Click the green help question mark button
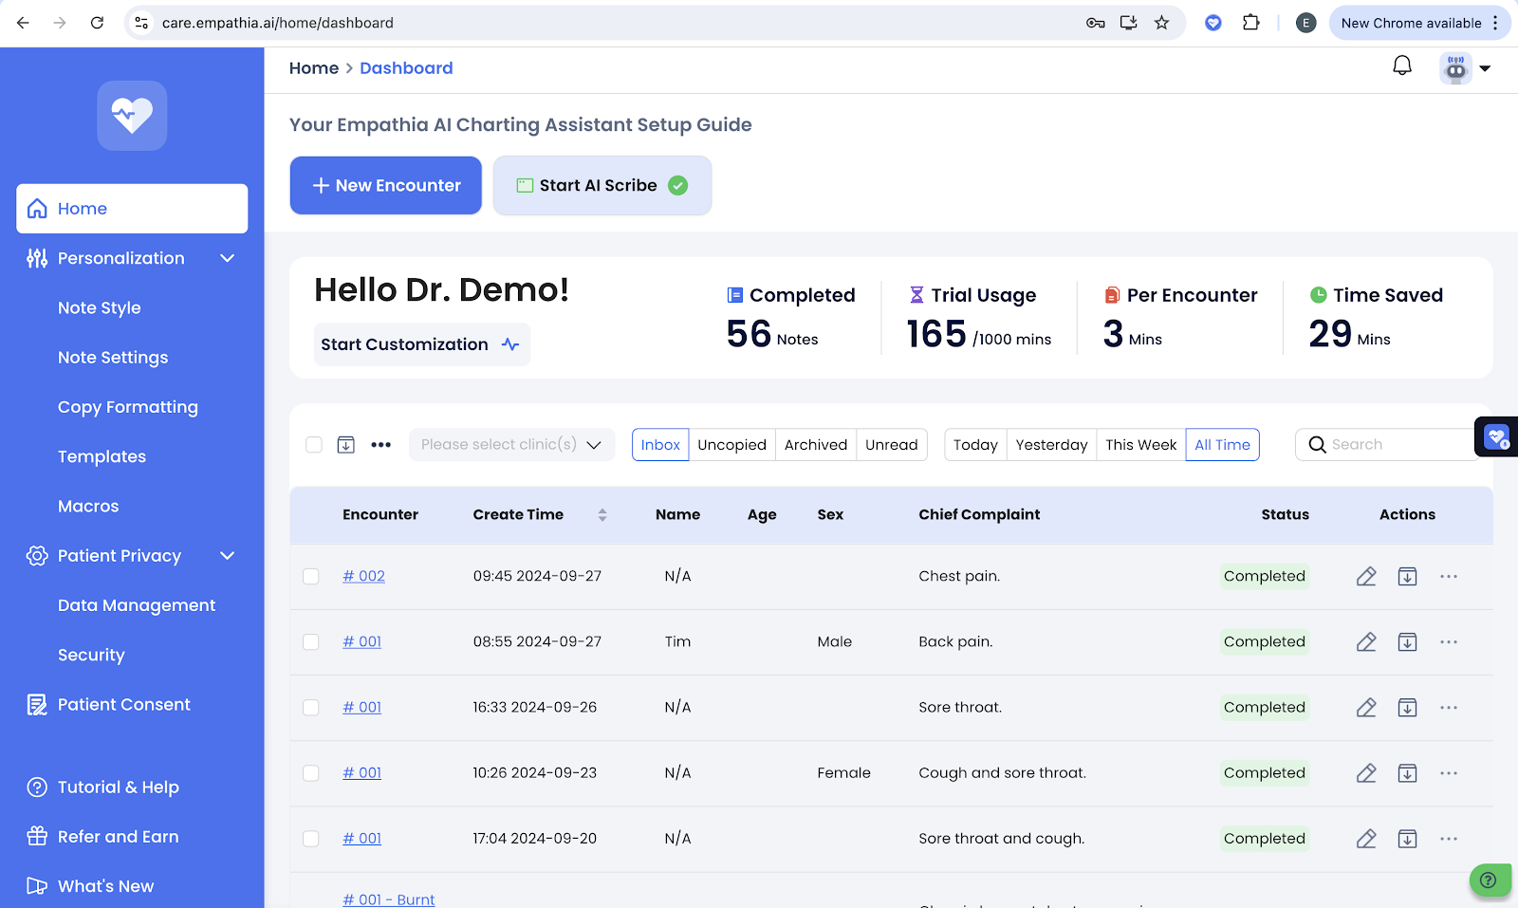This screenshot has height=908, width=1518. coord(1489,880)
